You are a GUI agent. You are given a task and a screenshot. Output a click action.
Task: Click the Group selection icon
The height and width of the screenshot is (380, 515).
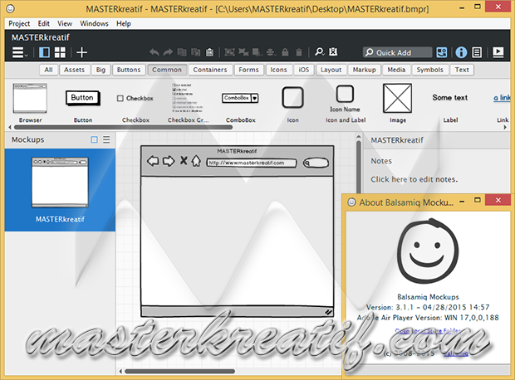(229, 51)
